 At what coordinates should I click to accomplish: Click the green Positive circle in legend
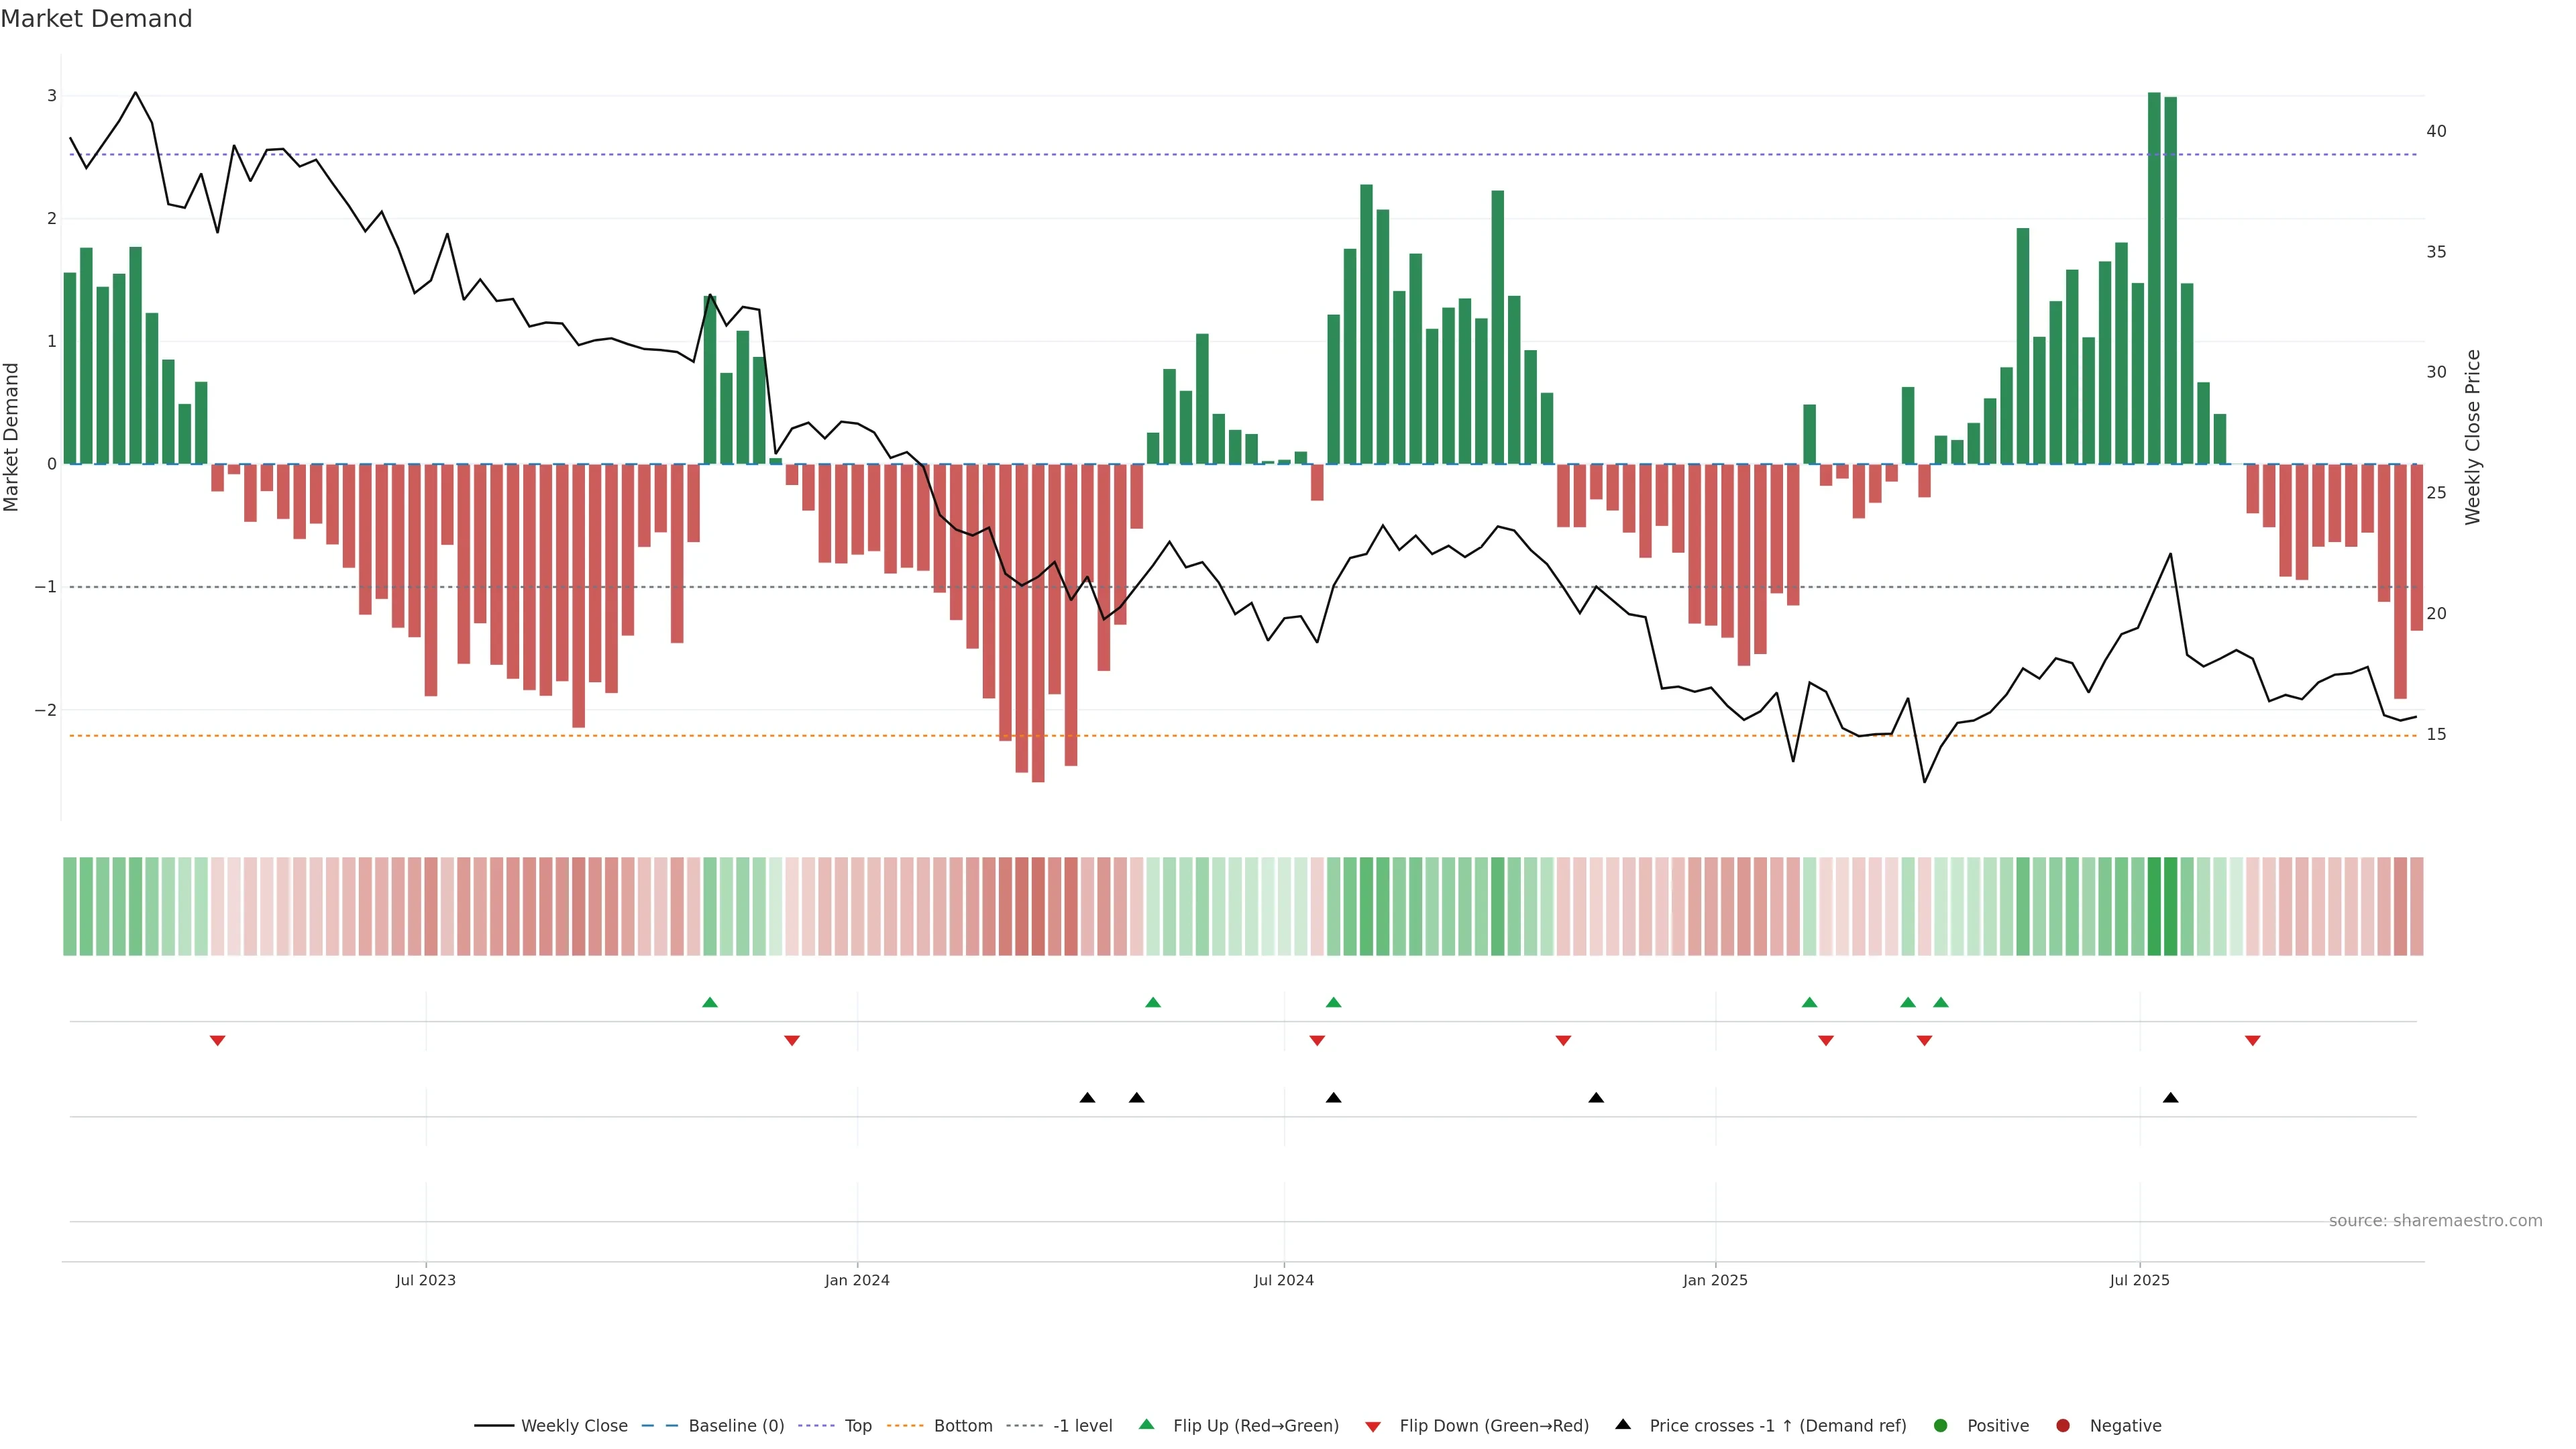coord(1941,1426)
